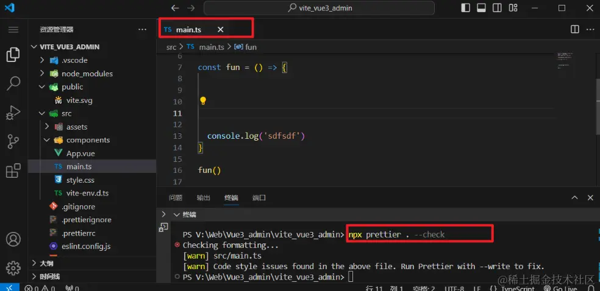
Task: Open the Source Control view
Action: coord(13,141)
